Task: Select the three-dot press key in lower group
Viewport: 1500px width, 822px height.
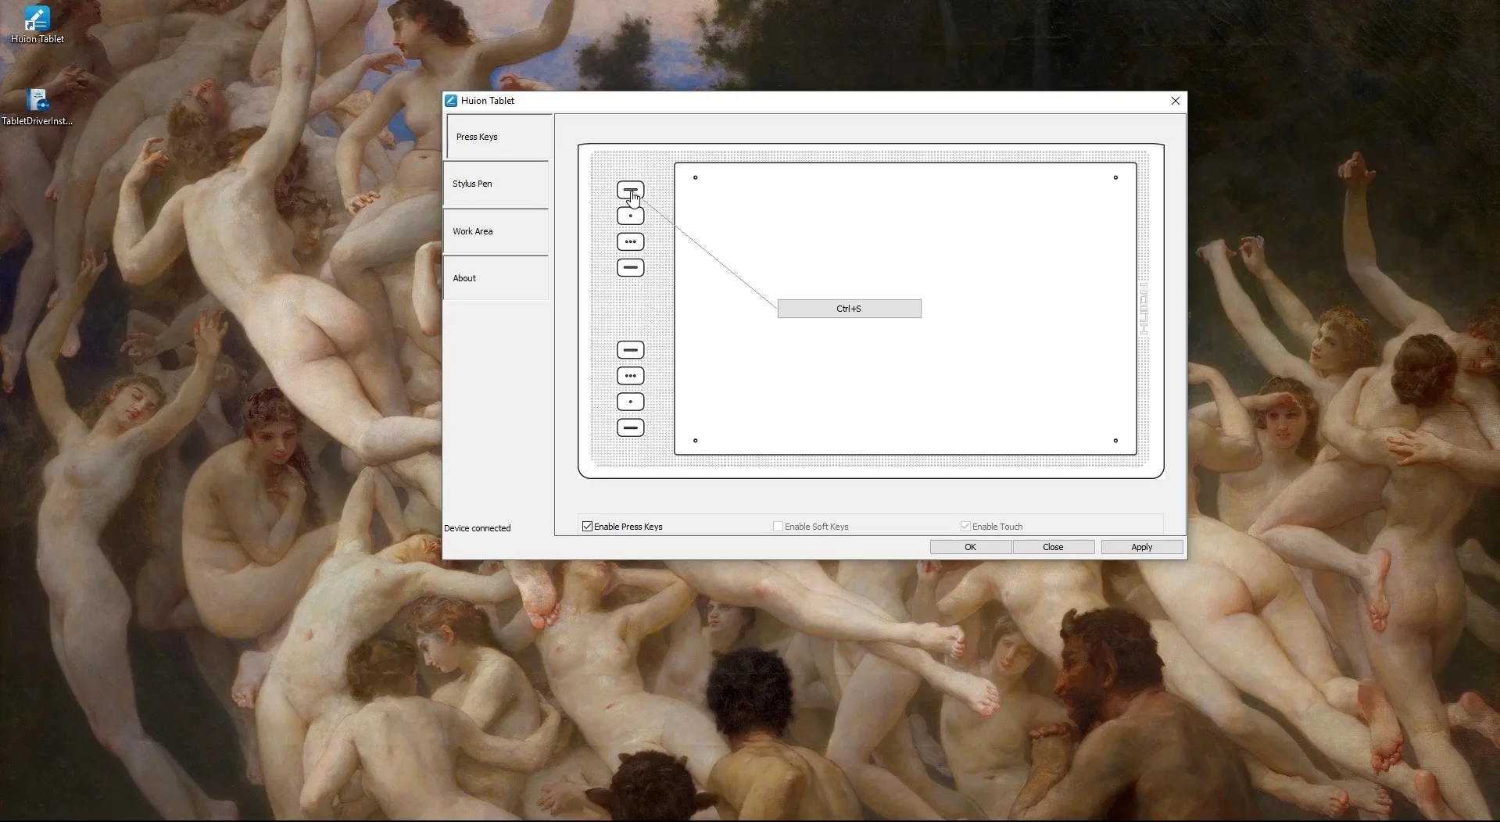Action: (x=630, y=376)
